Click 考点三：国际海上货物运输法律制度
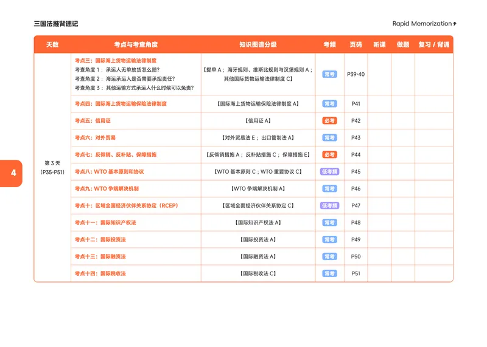 point(116,61)
